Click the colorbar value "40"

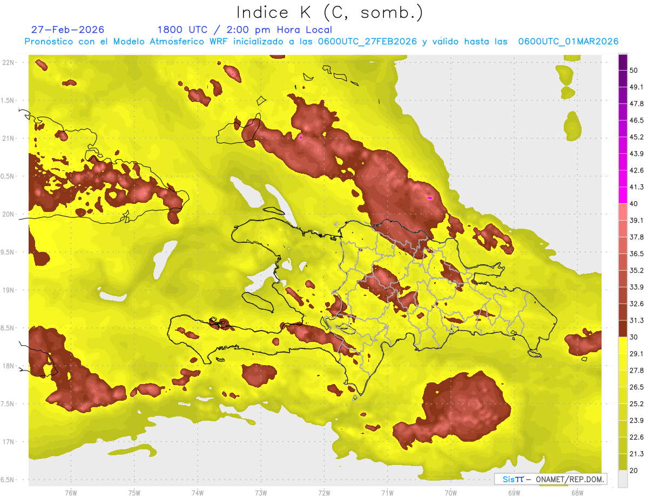pos(634,204)
